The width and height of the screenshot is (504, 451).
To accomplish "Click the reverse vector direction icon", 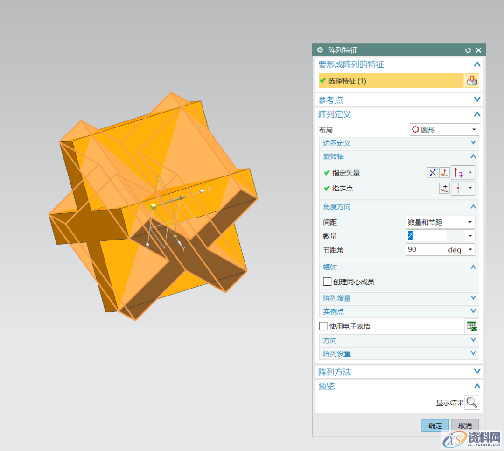I will tap(433, 173).
